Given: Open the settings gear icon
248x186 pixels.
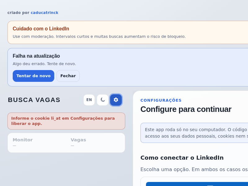Looking at the screenshot, I should click(116, 100).
